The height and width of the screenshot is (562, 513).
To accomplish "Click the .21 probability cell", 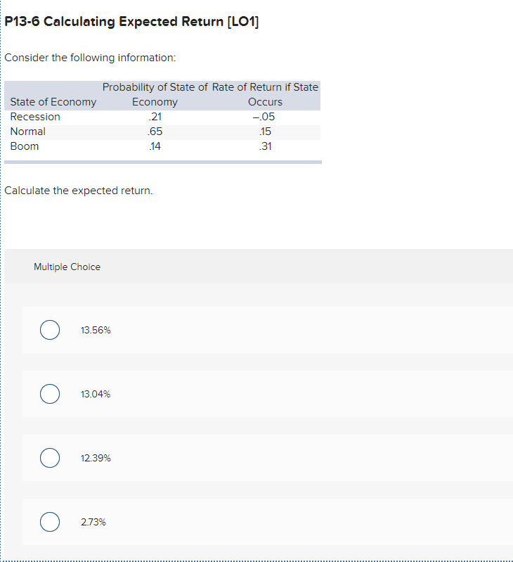I will (155, 117).
